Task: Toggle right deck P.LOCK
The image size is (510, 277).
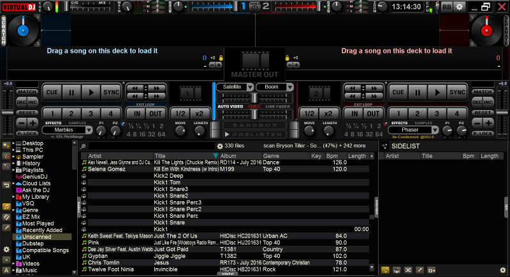Action: coord(483,134)
